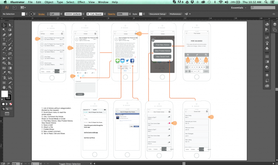Image resolution: width=278 pixels, height=165 pixels.
Task: Select the Direct Selection tool
Action: click(x=10, y=25)
